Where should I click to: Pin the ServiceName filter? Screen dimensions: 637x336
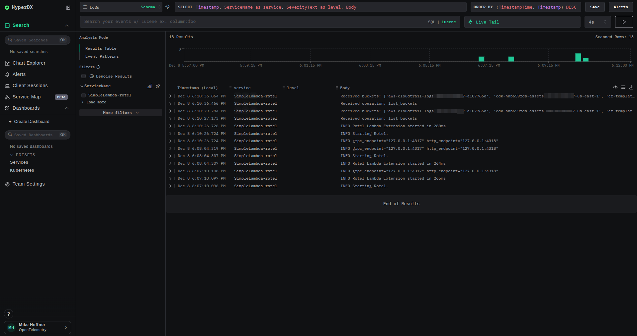coord(158,86)
